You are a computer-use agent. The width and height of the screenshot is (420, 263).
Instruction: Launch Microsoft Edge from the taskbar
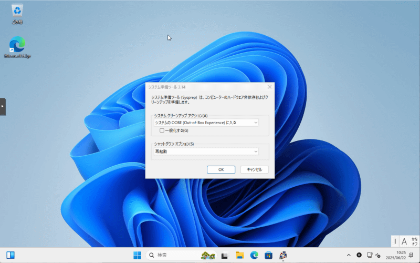(254, 255)
